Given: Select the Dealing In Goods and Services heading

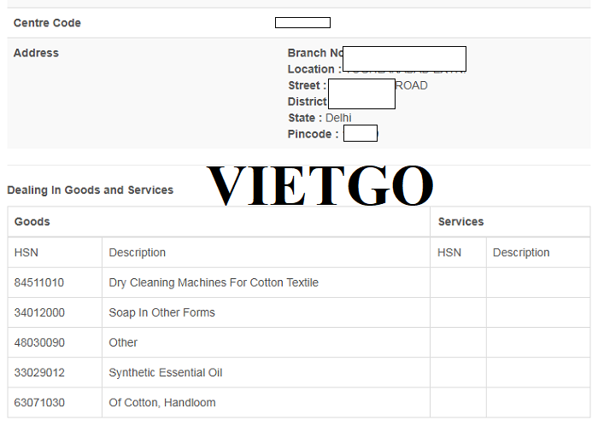Looking at the screenshot, I should click(90, 189).
